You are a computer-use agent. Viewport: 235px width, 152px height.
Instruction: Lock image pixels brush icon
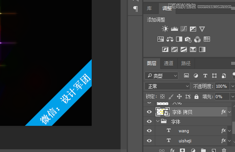tap(171, 97)
